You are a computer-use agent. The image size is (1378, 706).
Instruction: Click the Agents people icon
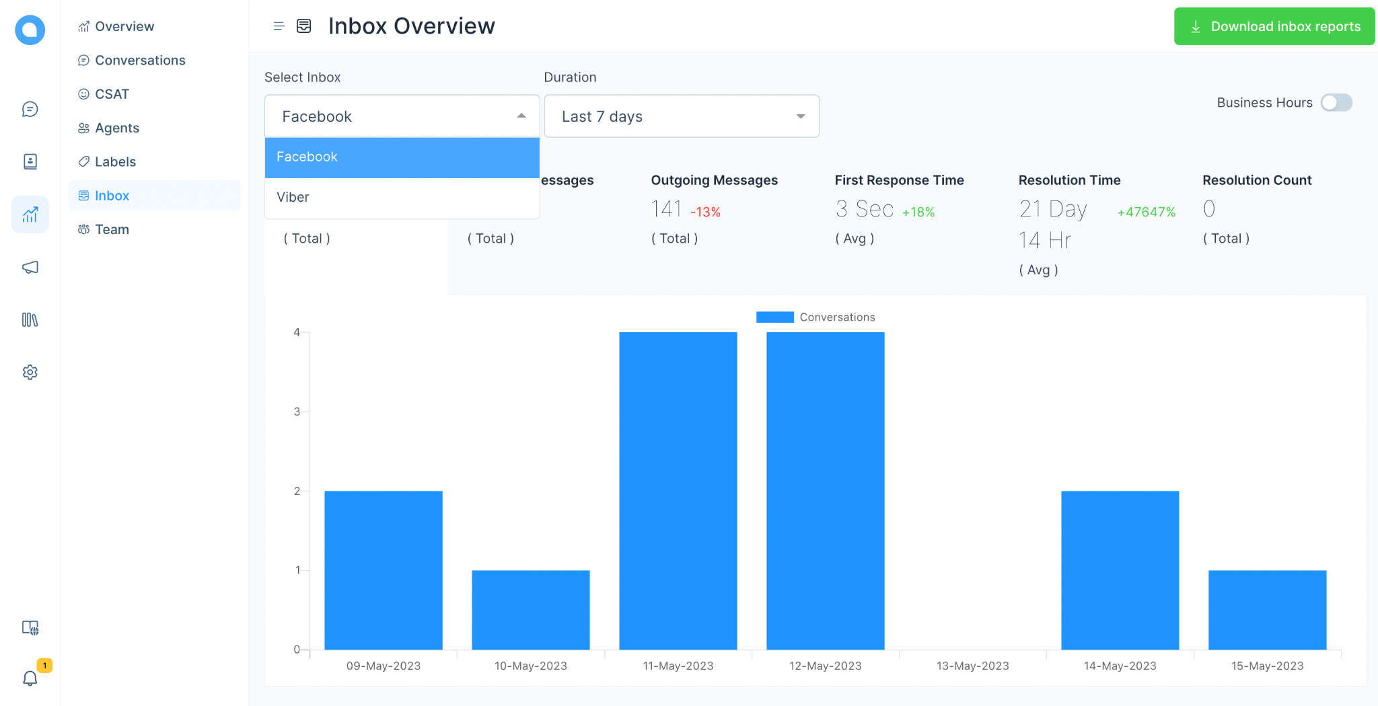tap(83, 128)
